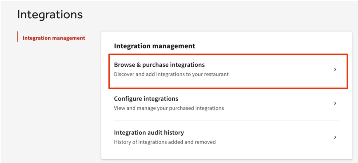Click 'History of integrations added and removed' description

[x=165, y=142]
